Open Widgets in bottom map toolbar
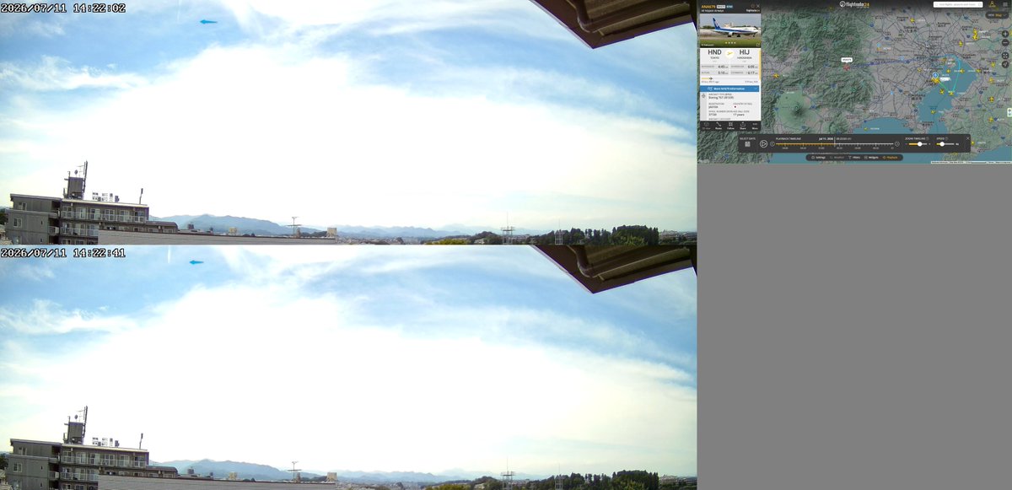Viewport: 1012px width, 490px height. pyautogui.click(x=872, y=158)
